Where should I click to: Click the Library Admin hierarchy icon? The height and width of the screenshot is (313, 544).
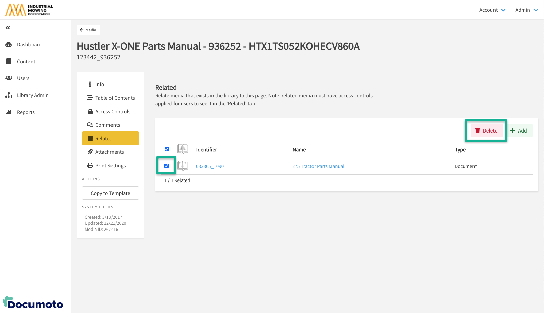(x=9, y=95)
